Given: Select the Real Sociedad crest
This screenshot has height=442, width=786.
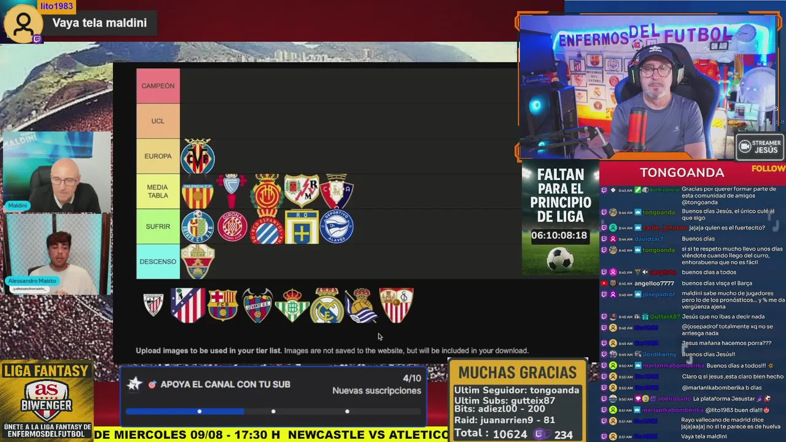Looking at the screenshot, I should (361, 305).
